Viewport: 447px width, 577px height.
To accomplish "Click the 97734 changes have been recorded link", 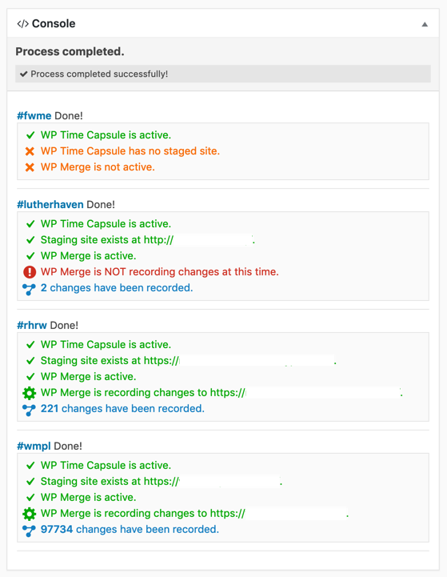I will (x=130, y=529).
